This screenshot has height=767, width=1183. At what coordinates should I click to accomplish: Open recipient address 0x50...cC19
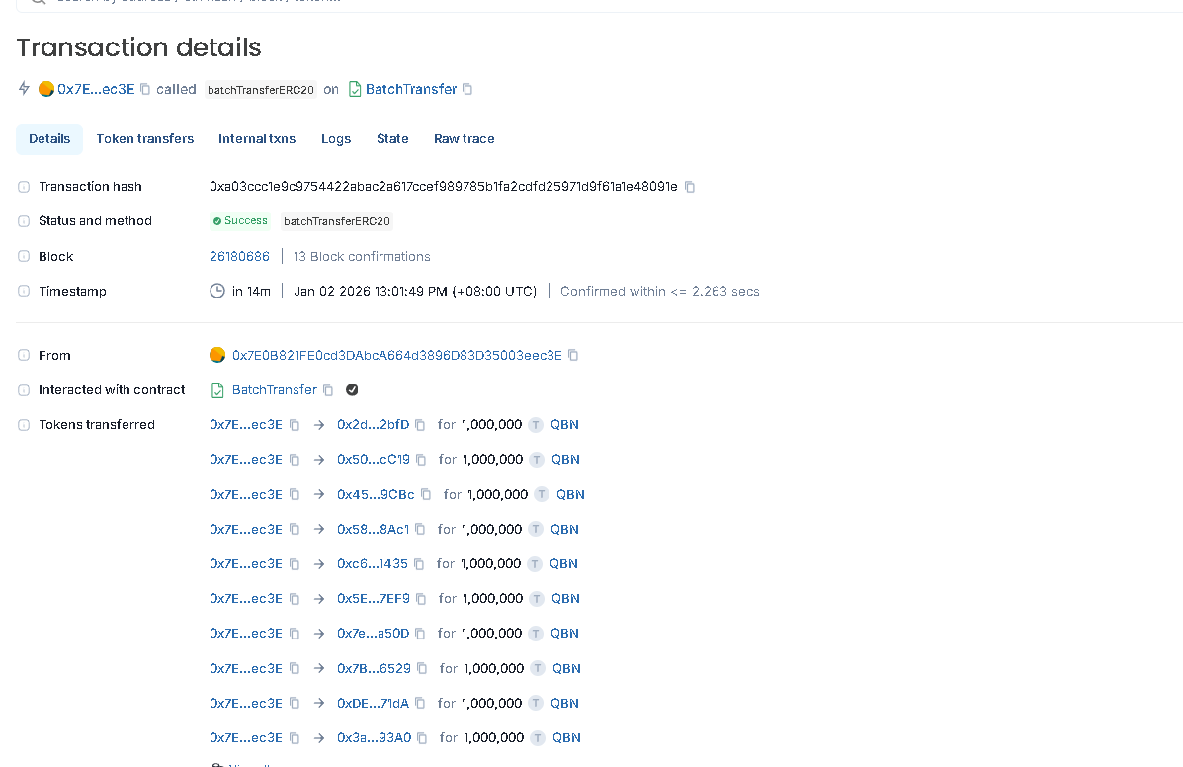[x=374, y=460]
